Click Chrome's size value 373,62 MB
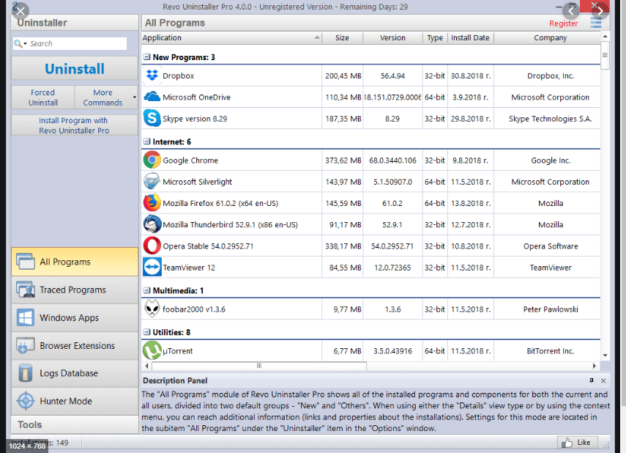626x453 pixels. (343, 161)
